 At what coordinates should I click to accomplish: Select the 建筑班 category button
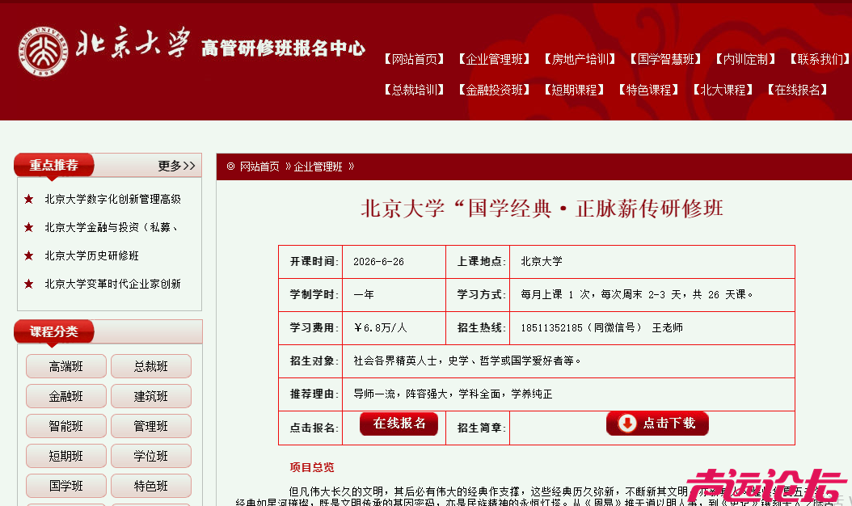(x=151, y=396)
